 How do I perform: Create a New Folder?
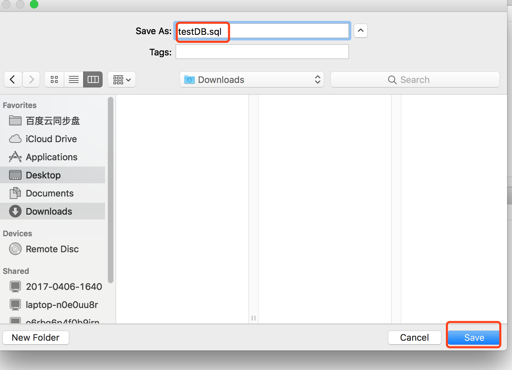(x=35, y=338)
